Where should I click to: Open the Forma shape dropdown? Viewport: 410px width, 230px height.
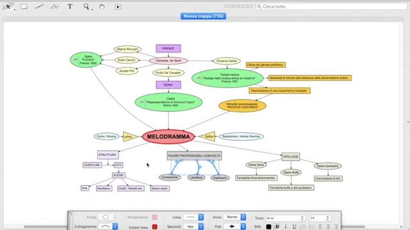pos(108,217)
